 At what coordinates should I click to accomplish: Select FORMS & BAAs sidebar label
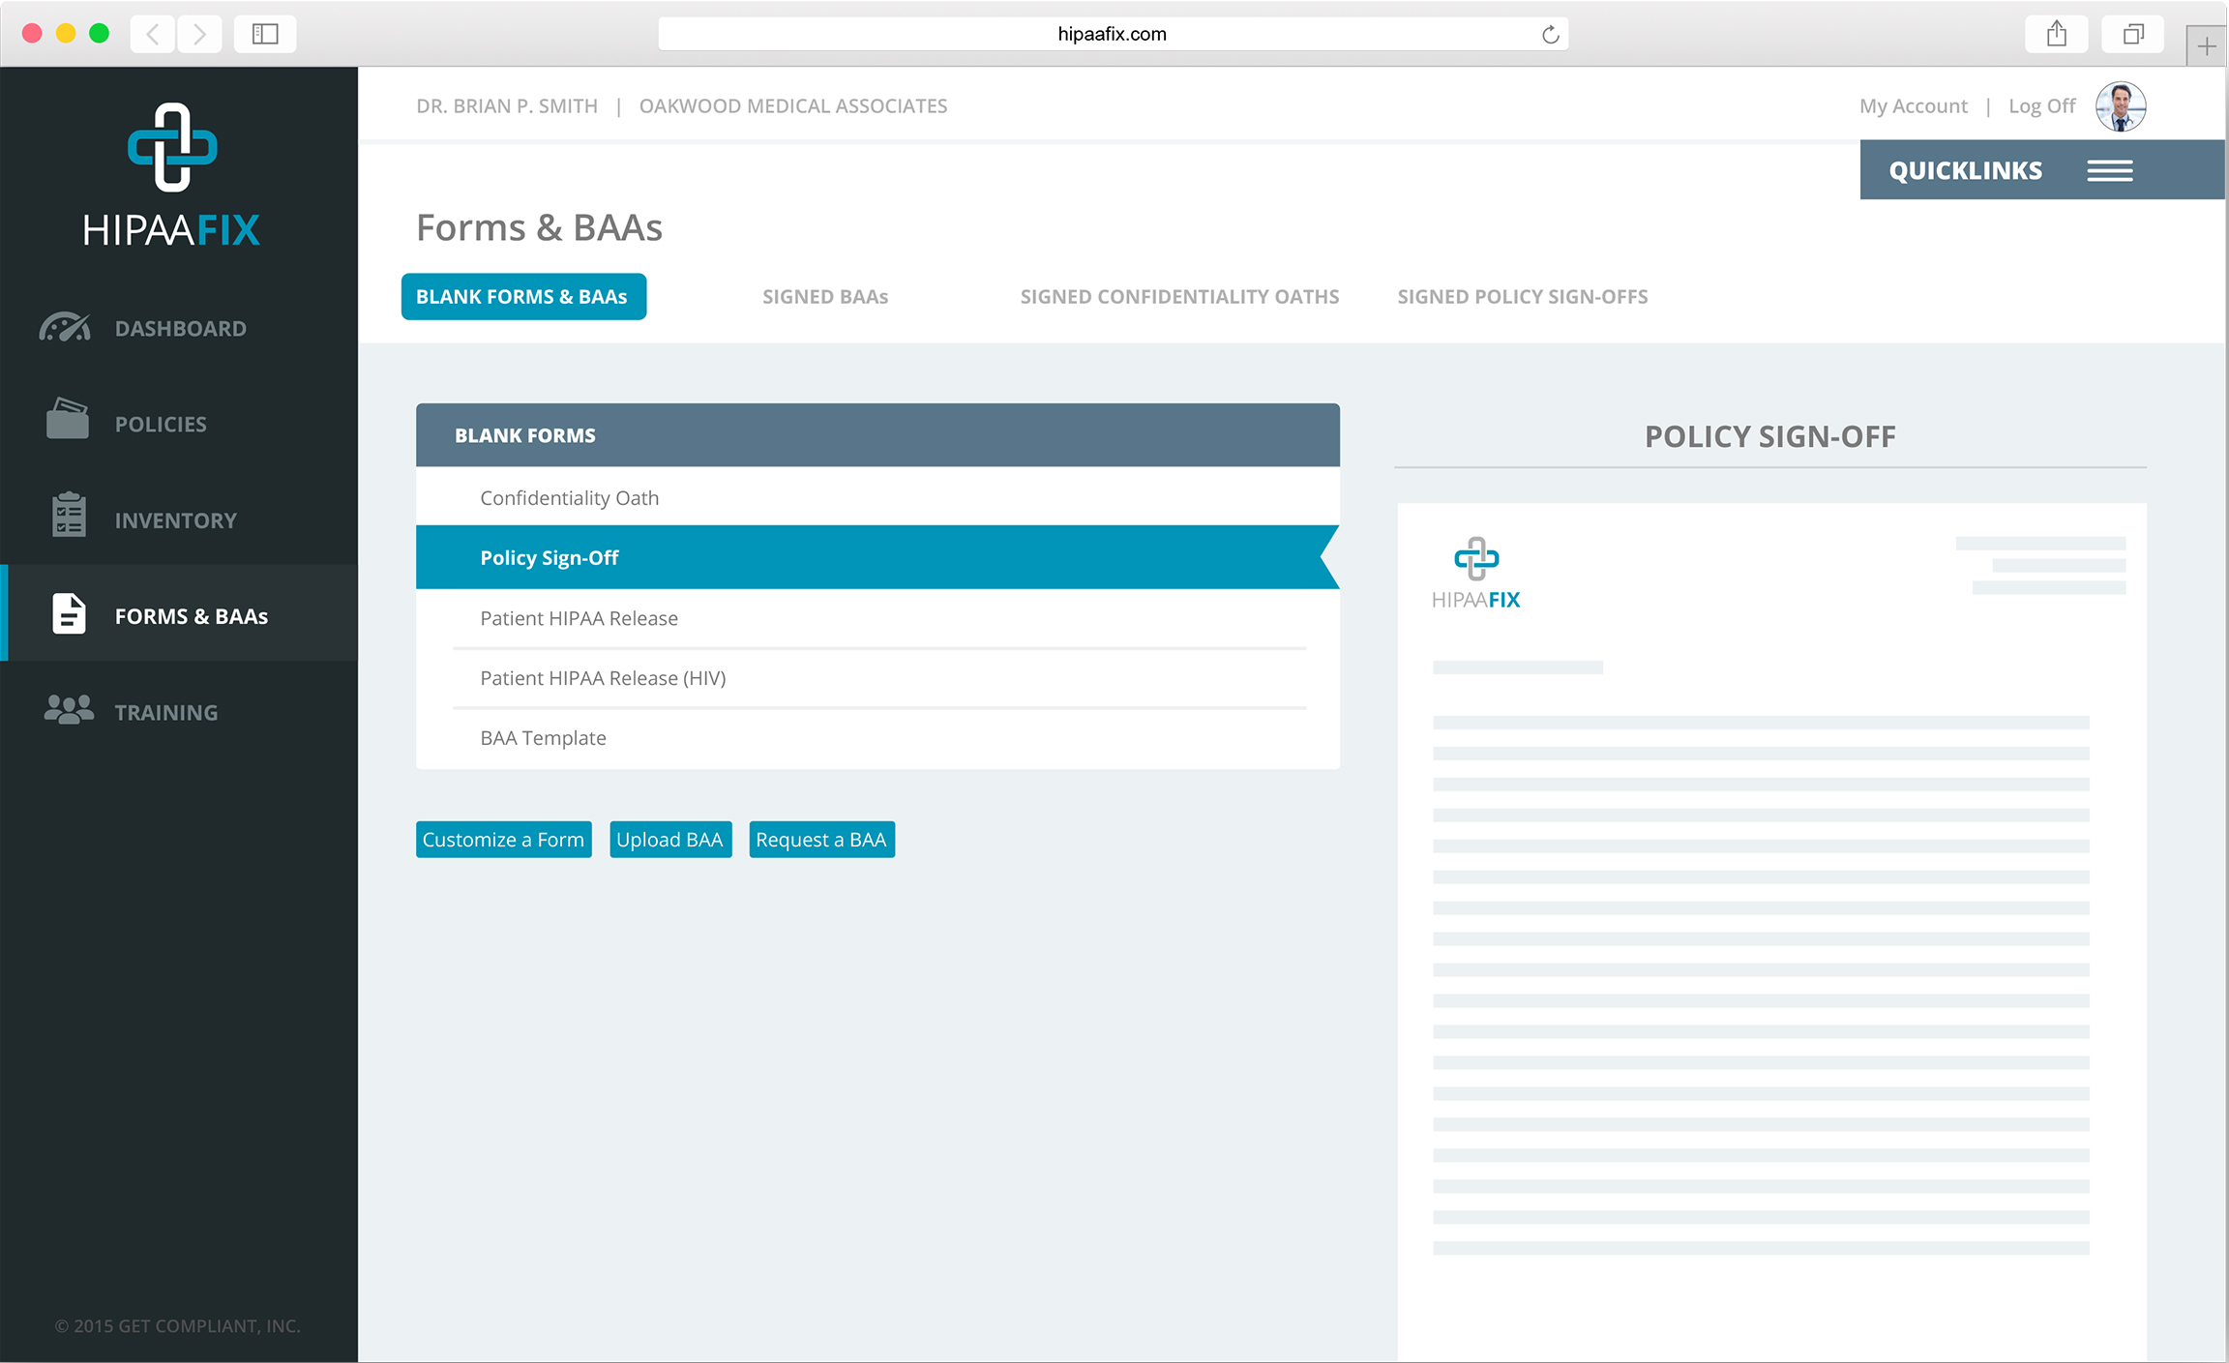192,616
